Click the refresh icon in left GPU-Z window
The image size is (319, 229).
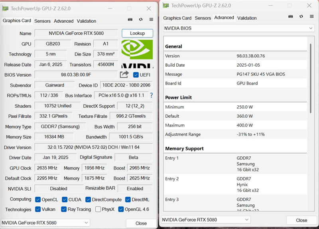(x=141, y=20)
